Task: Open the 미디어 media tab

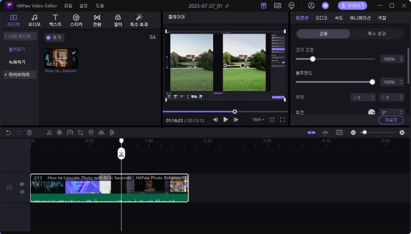Action: tap(13, 20)
